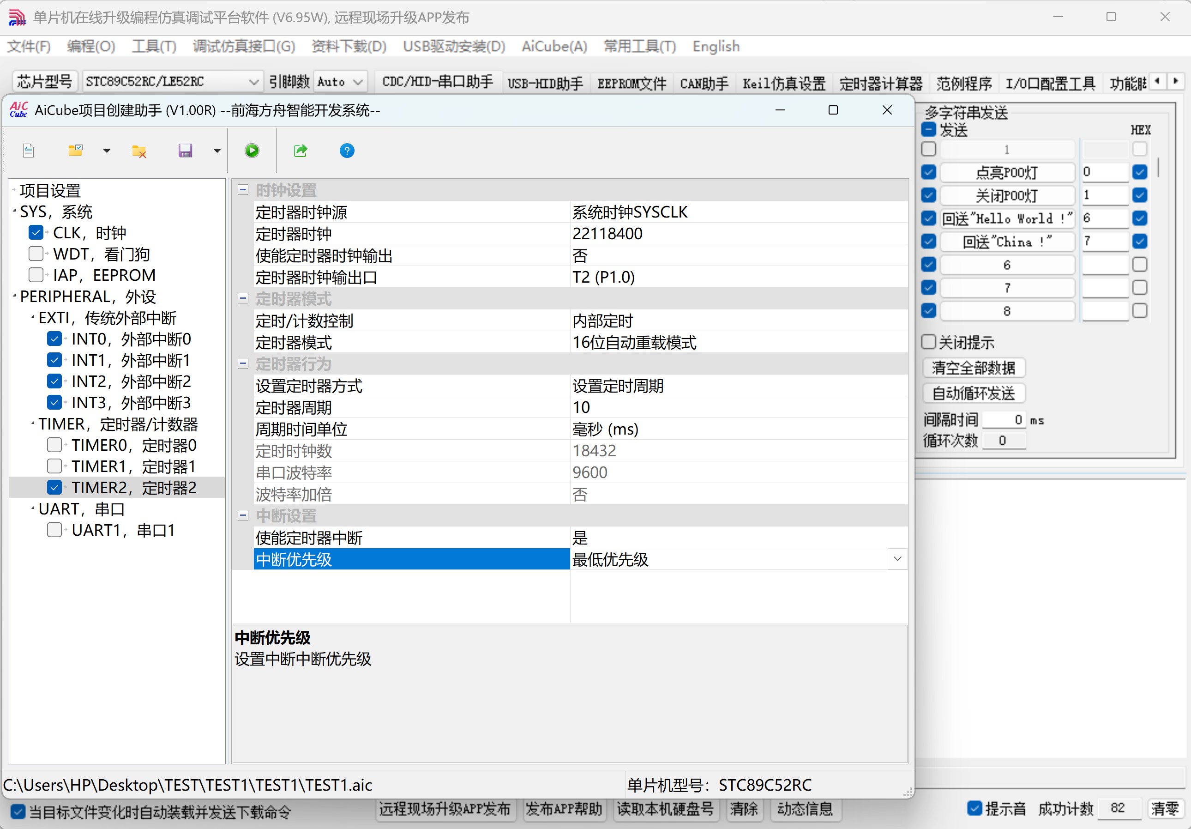Enable IAP EEPROM checkbox
Image resolution: width=1191 pixels, height=829 pixels.
(36, 275)
